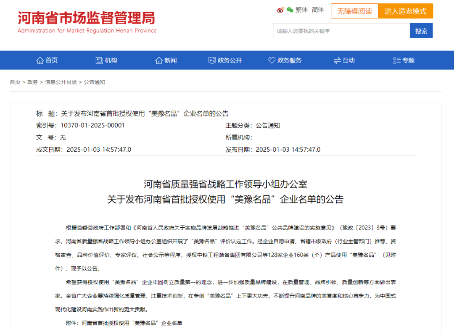Click the 搜索 search button

(x=421, y=30)
